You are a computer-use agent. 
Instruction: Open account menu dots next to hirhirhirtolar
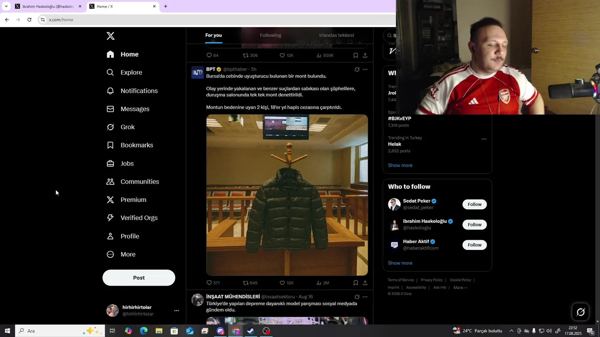click(x=176, y=310)
